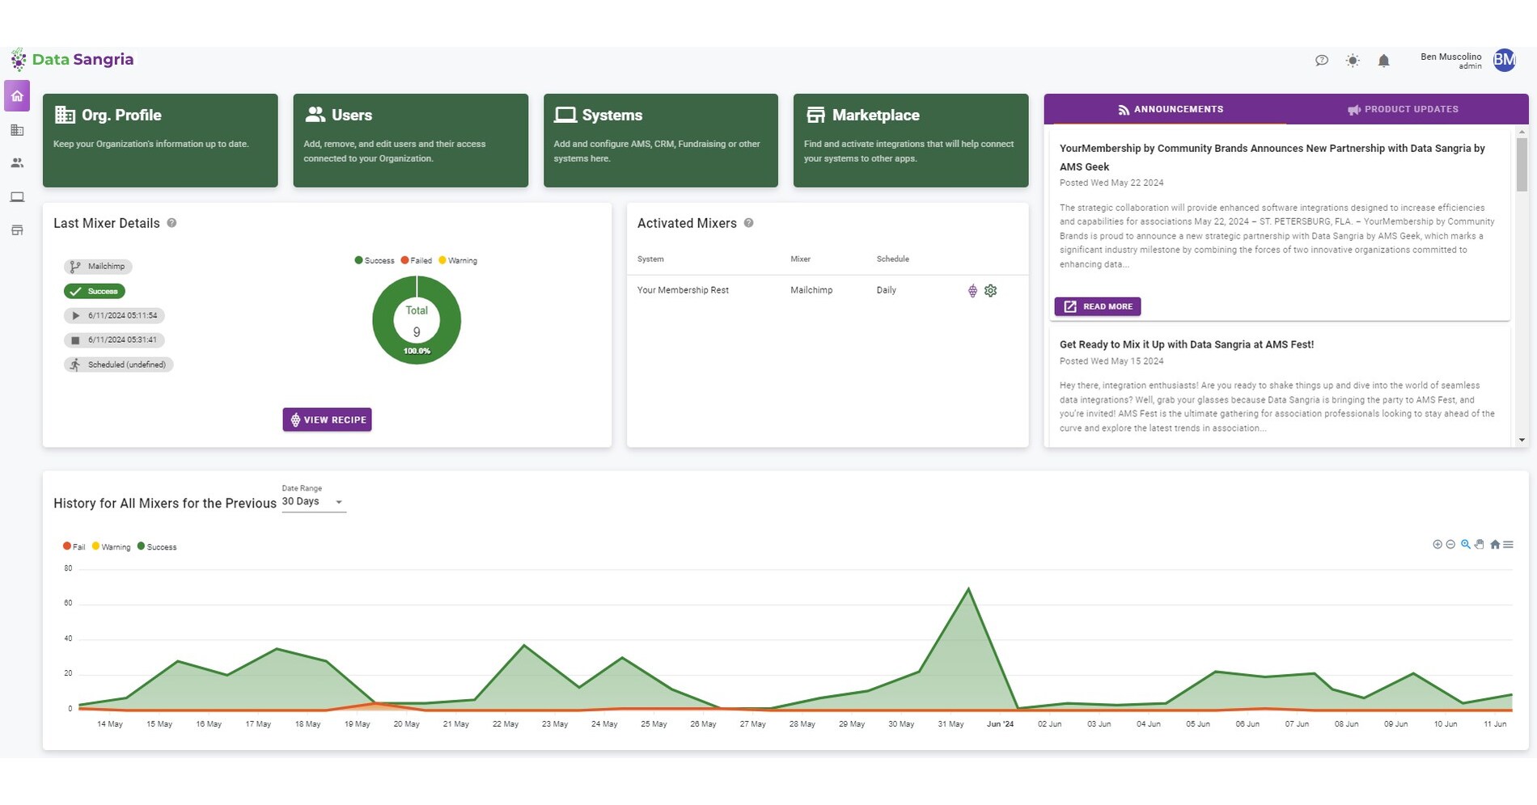The image size is (1537, 805).
Task: Expand the chart hamburger menu options
Action: [x=1508, y=545]
